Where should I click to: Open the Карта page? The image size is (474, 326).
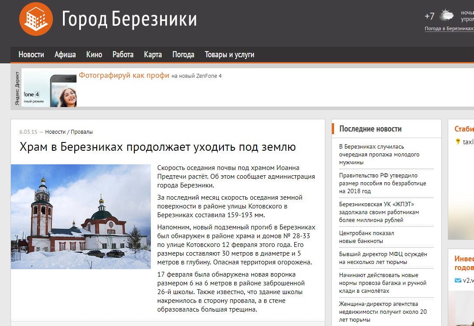point(153,55)
